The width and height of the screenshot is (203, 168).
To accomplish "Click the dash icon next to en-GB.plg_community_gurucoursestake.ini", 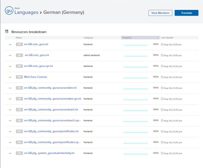I will 10,88.
